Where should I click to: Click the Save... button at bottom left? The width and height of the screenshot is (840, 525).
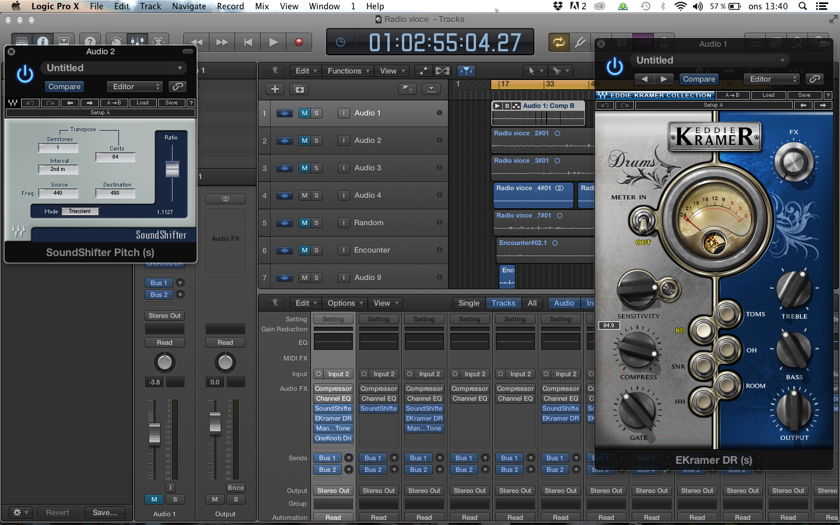(x=105, y=512)
